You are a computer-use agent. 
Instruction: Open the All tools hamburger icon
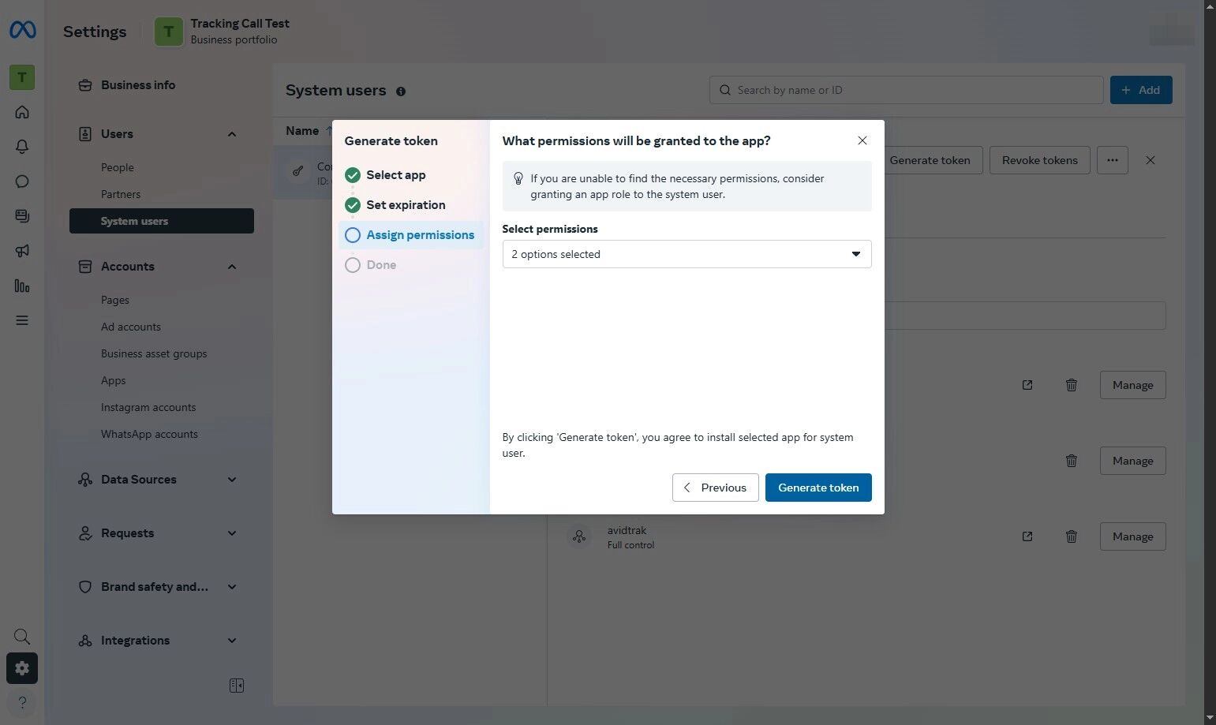click(x=22, y=320)
